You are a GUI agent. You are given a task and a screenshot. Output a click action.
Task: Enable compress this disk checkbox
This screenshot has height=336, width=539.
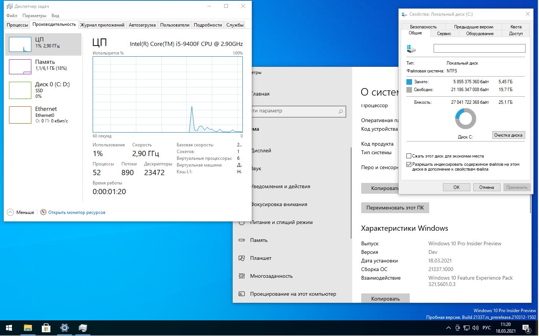tap(409, 156)
